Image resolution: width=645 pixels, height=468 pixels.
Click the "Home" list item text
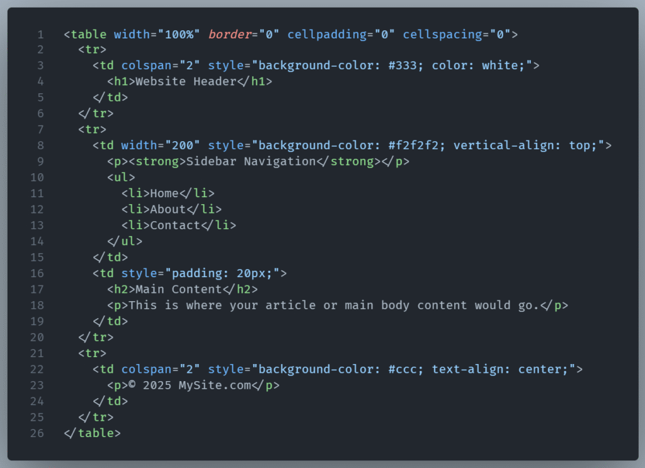(164, 193)
